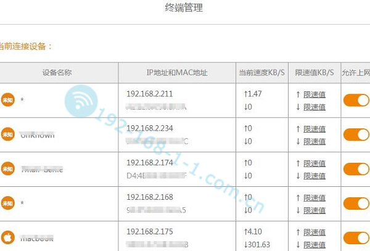Set upload 限速值 for 192.168.2.211
This screenshot has height=251, width=370.
coord(314,94)
